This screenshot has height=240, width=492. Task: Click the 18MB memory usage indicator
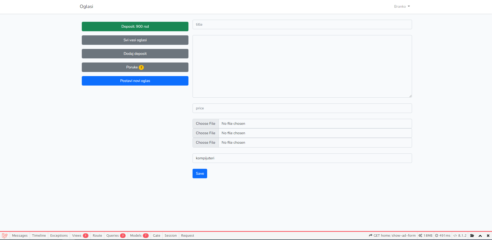(425, 235)
